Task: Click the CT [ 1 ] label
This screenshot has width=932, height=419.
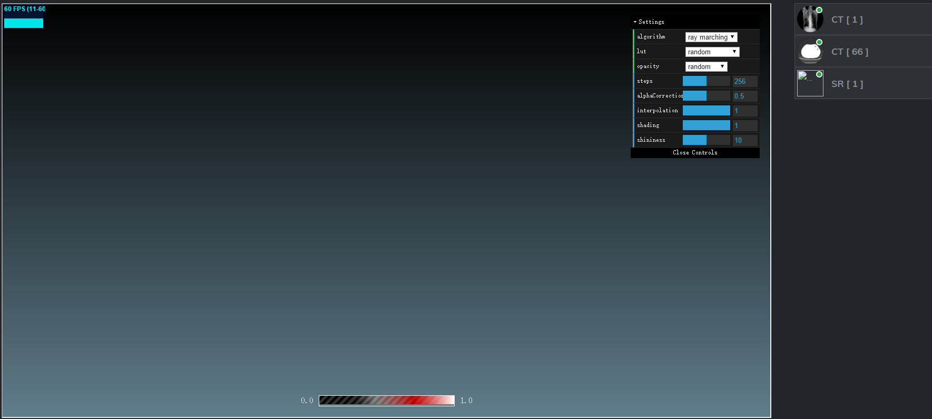Action: click(x=847, y=20)
